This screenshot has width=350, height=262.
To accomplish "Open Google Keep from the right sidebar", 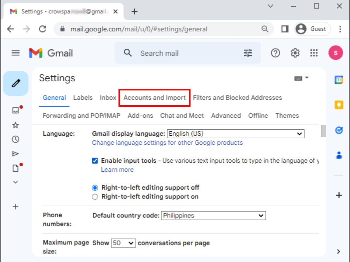I will pyautogui.click(x=339, y=105).
